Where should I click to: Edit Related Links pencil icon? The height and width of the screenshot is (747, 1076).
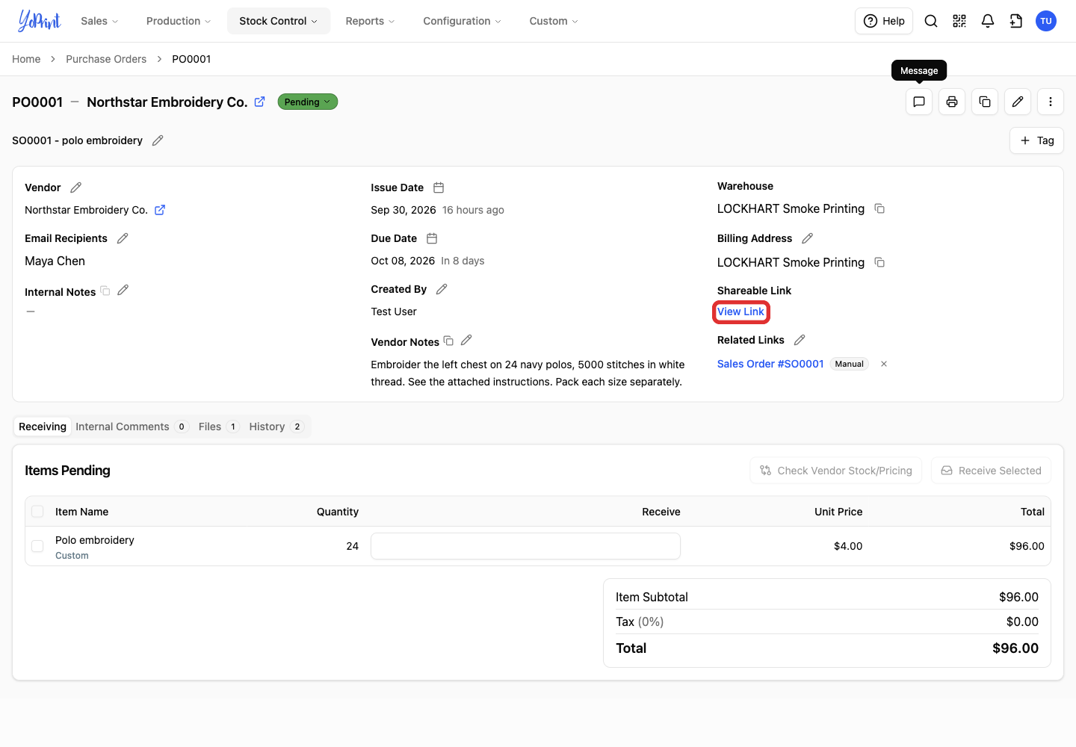click(x=800, y=340)
